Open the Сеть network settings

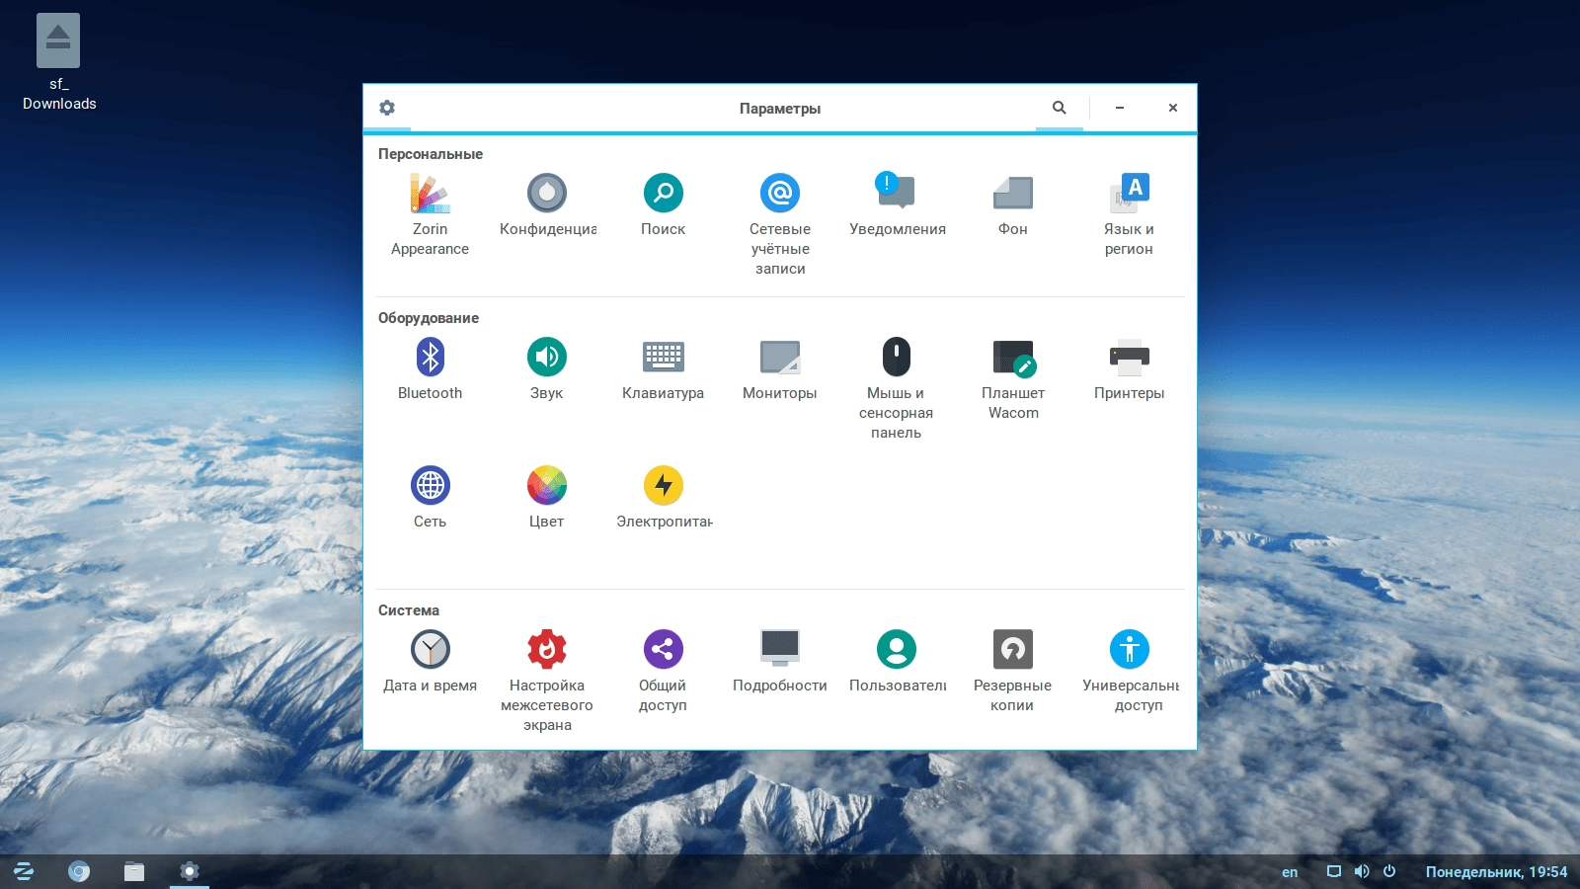click(x=430, y=497)
